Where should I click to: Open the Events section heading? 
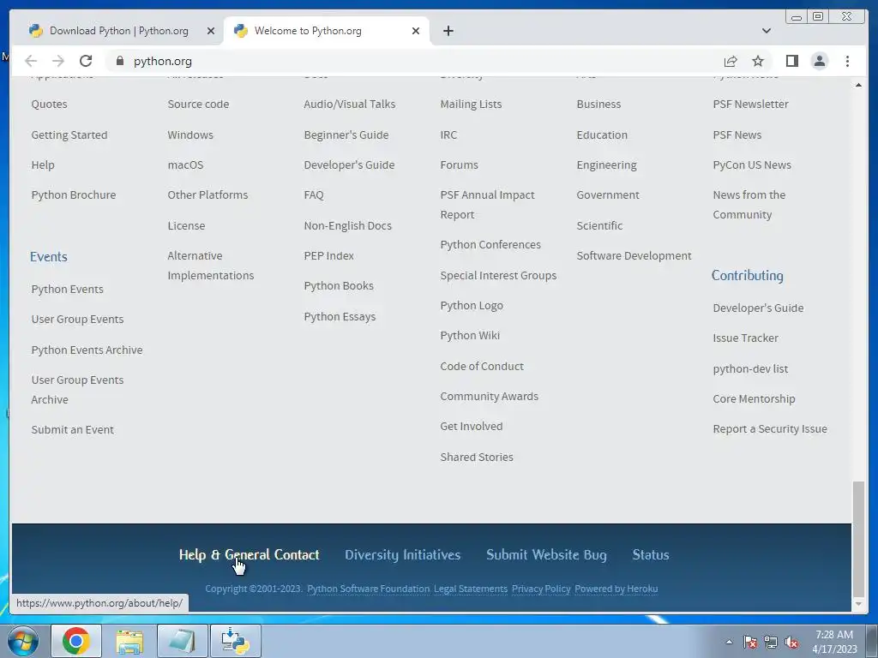49,257
